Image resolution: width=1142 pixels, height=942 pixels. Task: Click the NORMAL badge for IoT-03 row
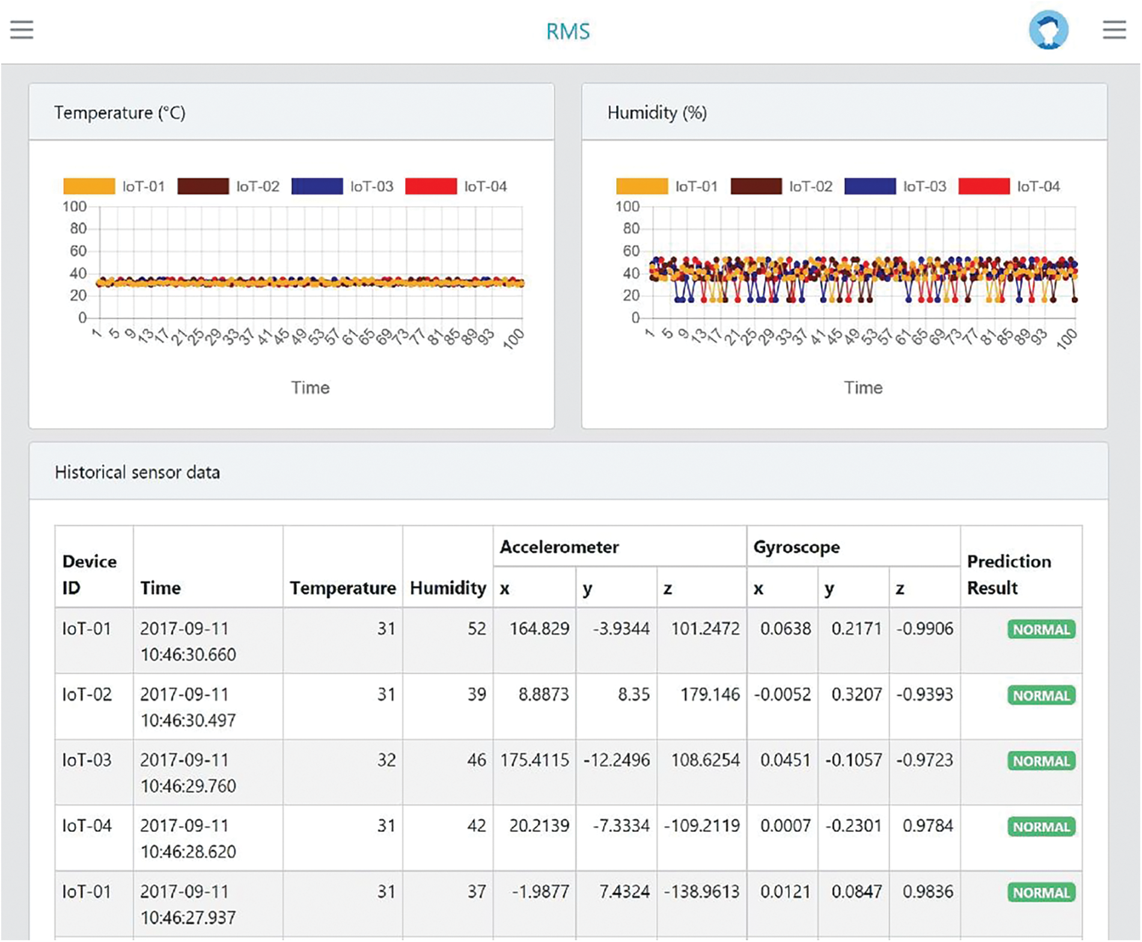[1041, 761]
